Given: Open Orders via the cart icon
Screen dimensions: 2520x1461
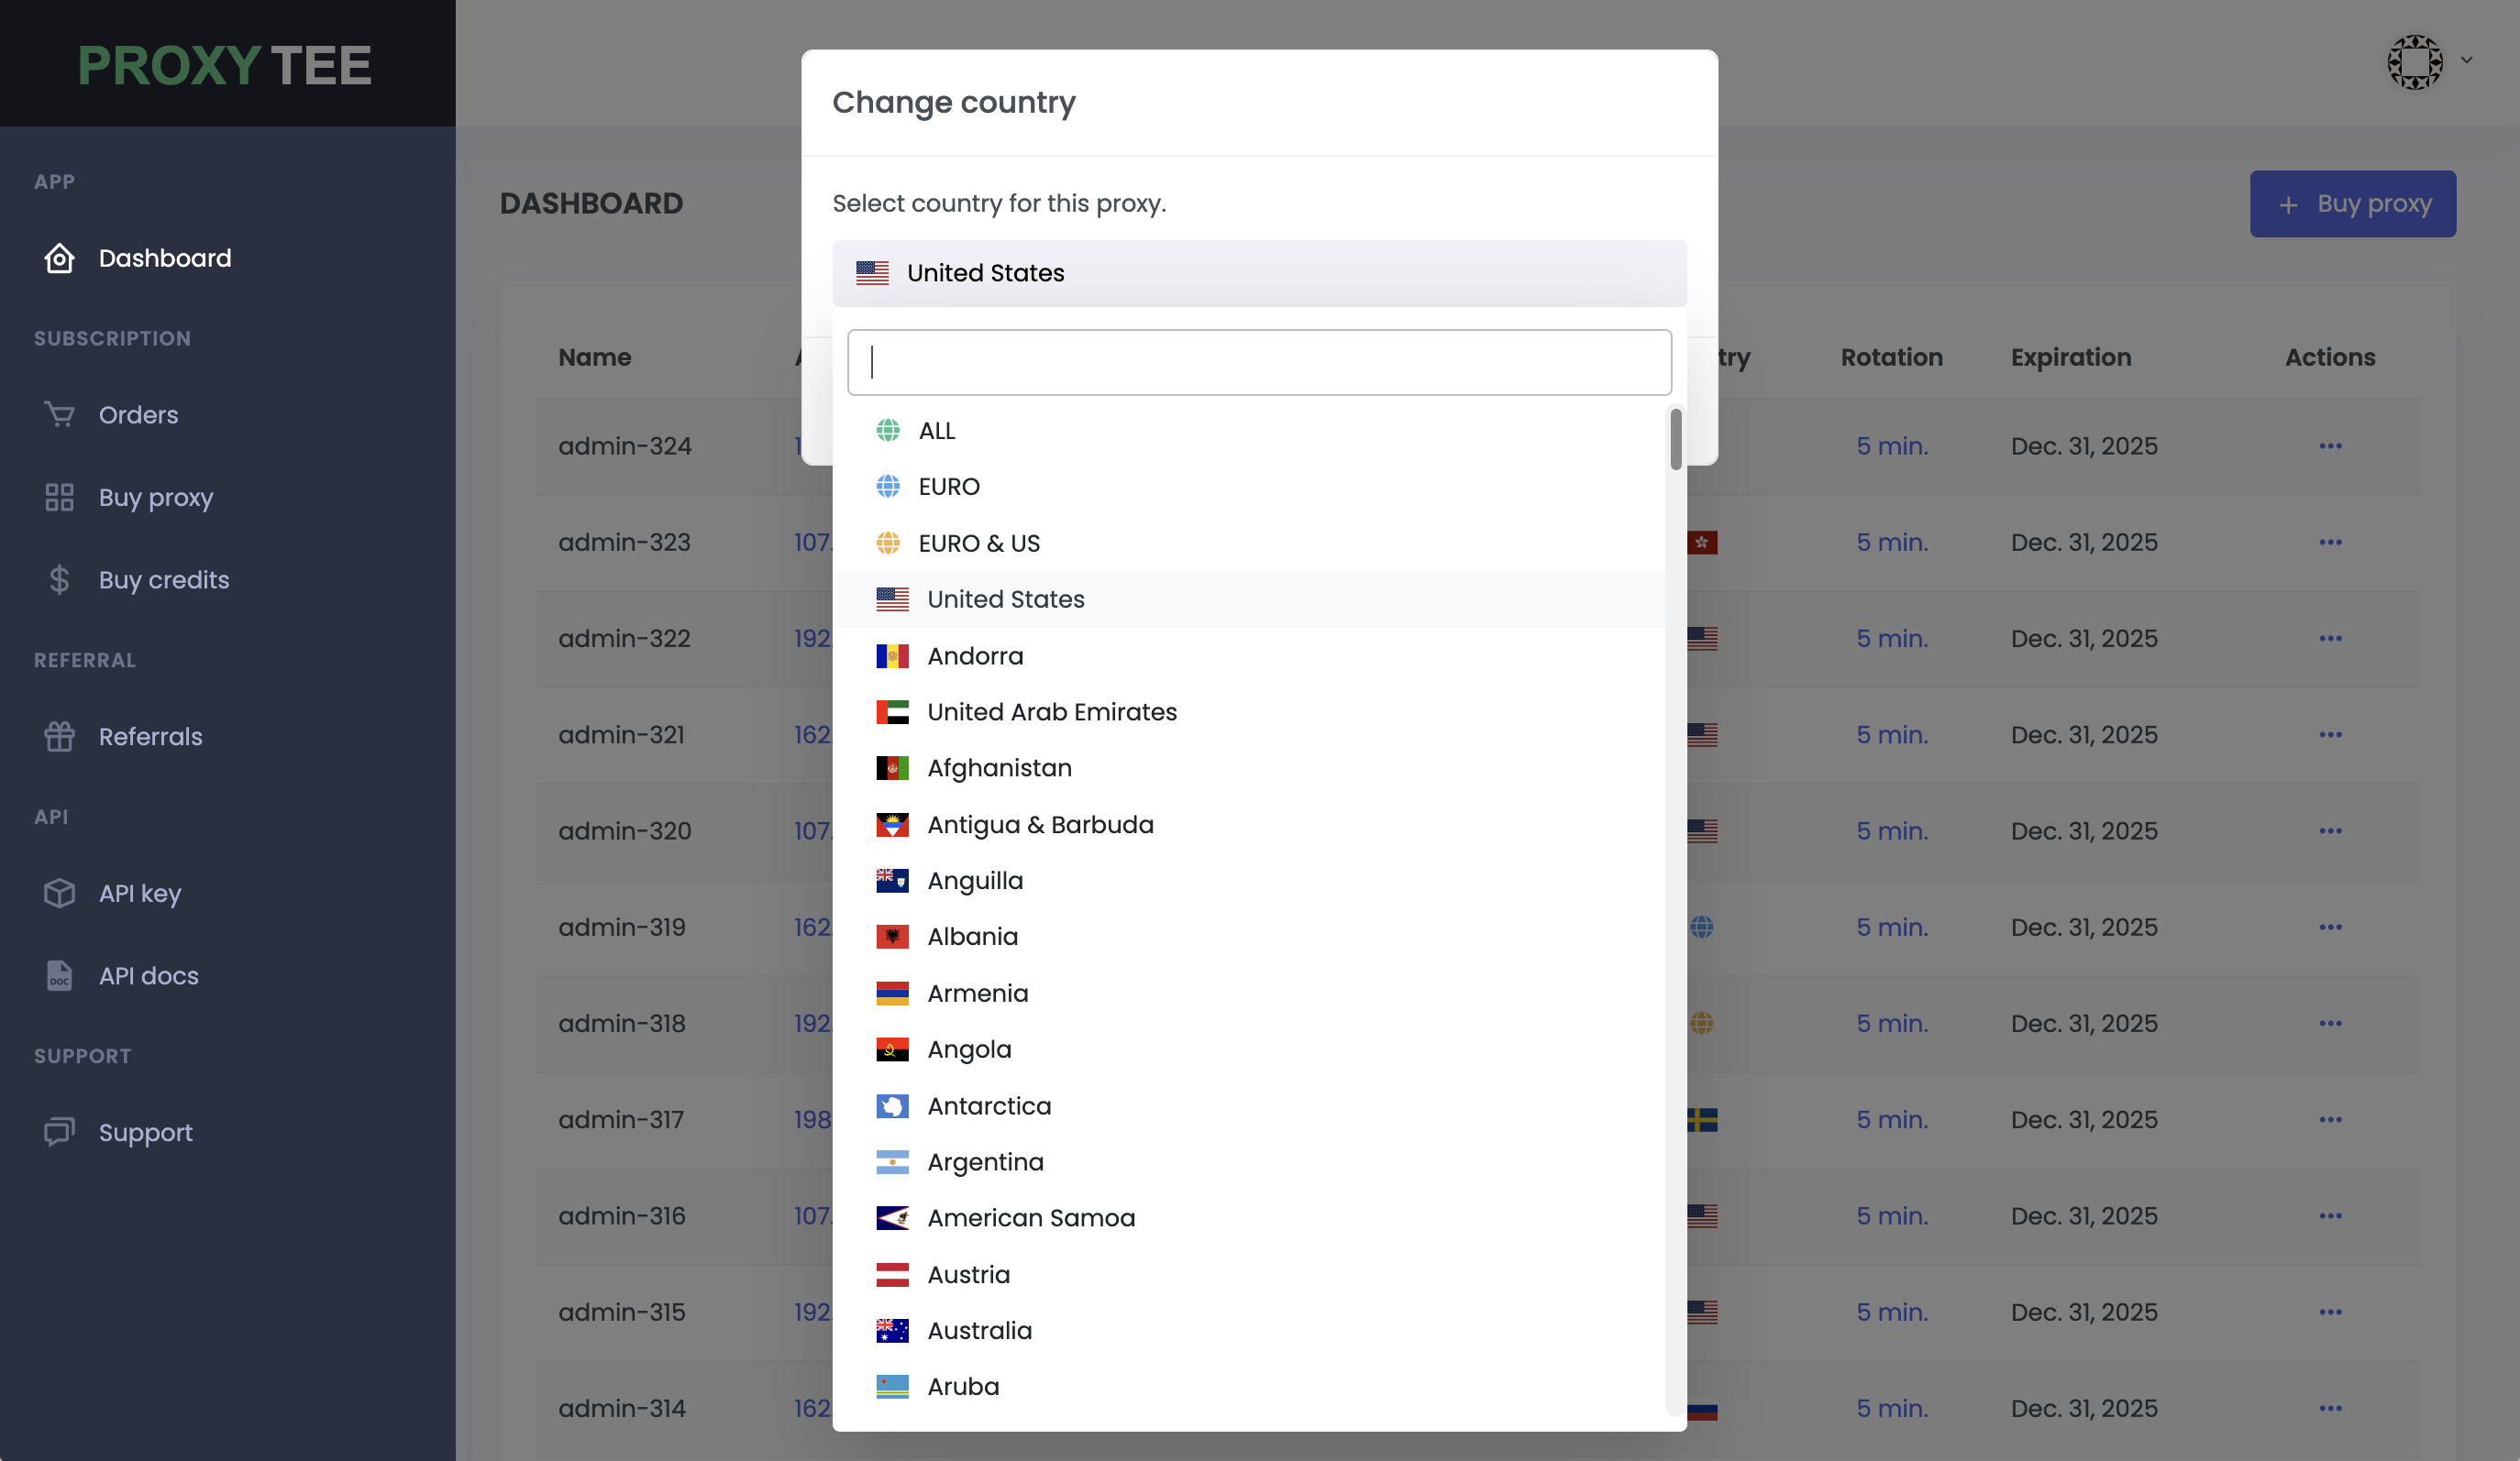Looking at the screenshot, I should click(59, 414).
